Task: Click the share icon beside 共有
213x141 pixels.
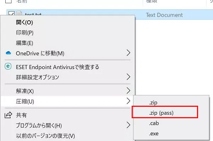Action: (x=8, y=115)
